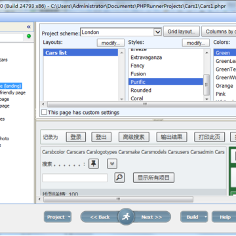
Task: Click the preview pane horizontal scrollbar
Action: (x=118, y=199)
